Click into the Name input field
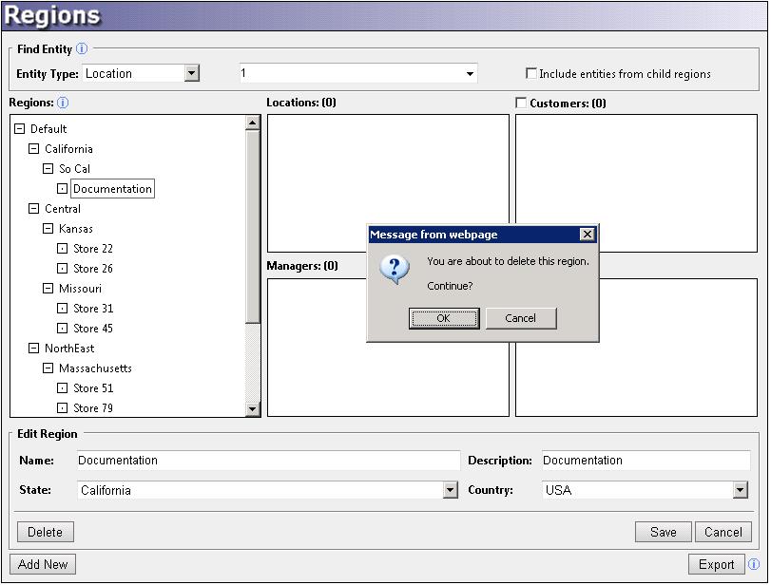This screenshot has width=771, height=585. click(266, 461)
